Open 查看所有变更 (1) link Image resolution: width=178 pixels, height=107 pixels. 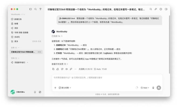[60, 64]
